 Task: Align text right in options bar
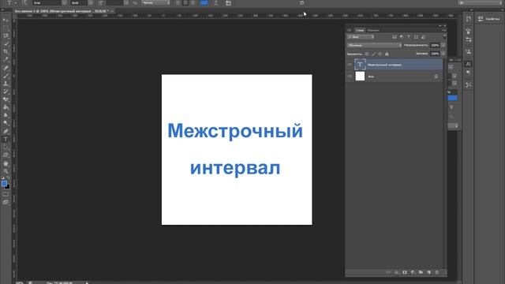pos(193,3)
